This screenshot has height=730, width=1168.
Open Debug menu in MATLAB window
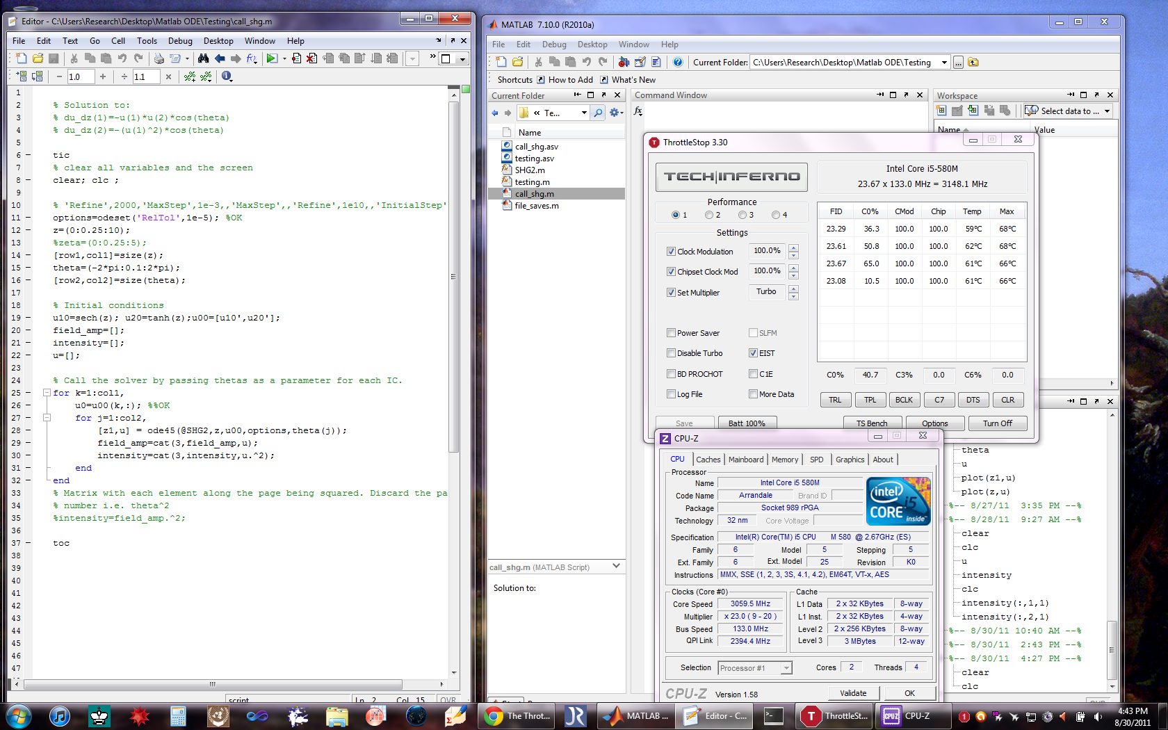554,44
